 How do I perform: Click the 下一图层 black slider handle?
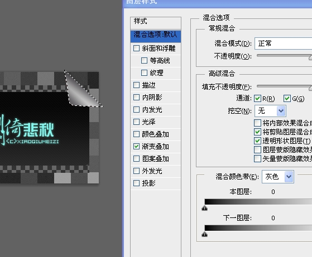pos(204,234)
